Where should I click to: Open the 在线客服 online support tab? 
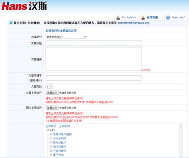[151, 18]
